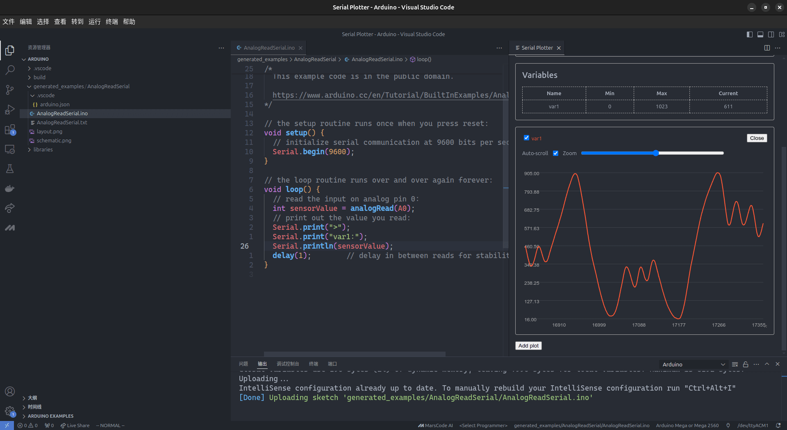787x430 pixels.
Task: Click MarsCode AI in status bar
Action: point(435,425)
